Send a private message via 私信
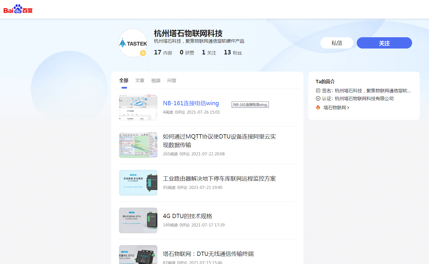 [x=337, y=43]
